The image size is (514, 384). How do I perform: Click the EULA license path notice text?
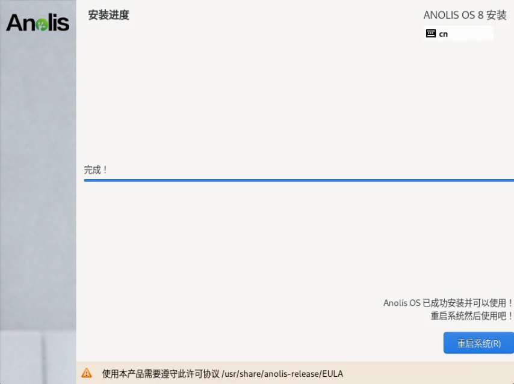click(x=223, y=374)
